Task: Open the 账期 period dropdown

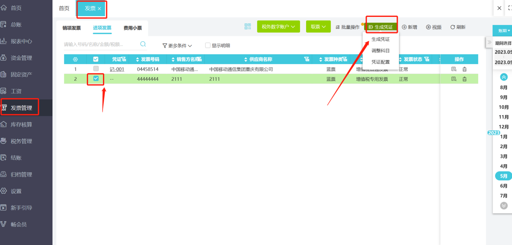Action: point(503,30)
